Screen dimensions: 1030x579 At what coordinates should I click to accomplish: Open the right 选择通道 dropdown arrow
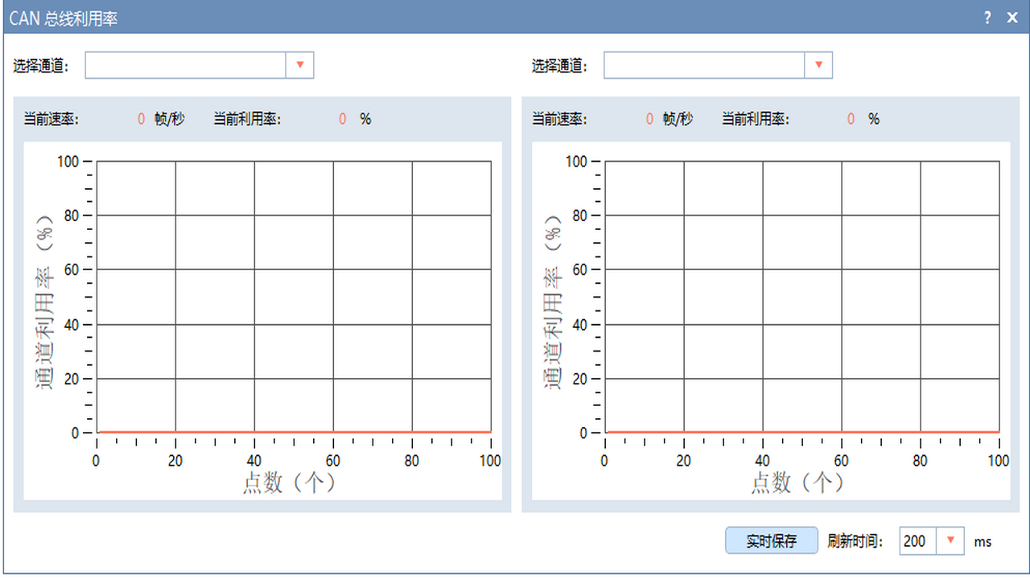coord(818,65)
